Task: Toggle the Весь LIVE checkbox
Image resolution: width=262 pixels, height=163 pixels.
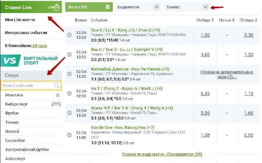Action: tap(108, 7)
